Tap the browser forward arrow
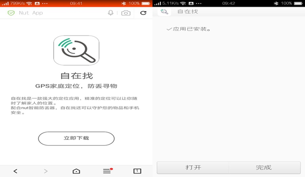This screenshot has height=177, width=305. point(46,171)
